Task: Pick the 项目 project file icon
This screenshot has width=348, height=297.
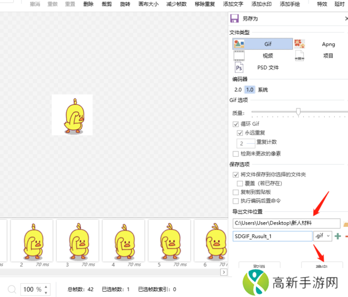Action: 299,56
